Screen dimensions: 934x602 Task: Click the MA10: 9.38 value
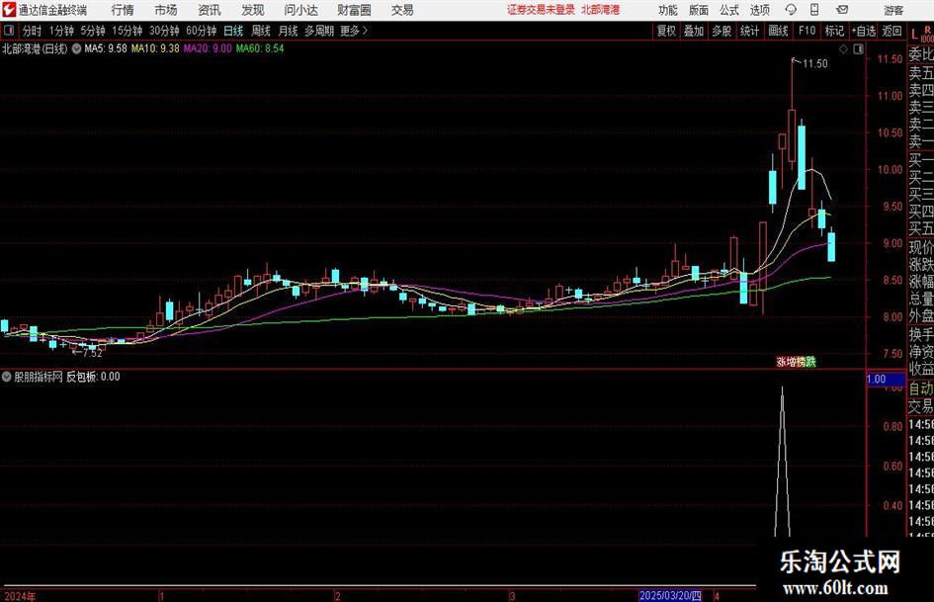[x=155, y=48]
